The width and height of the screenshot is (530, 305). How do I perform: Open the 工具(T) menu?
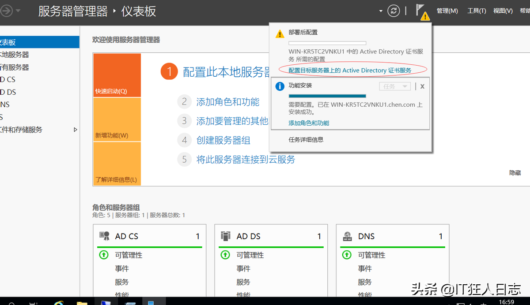(477, 11)
